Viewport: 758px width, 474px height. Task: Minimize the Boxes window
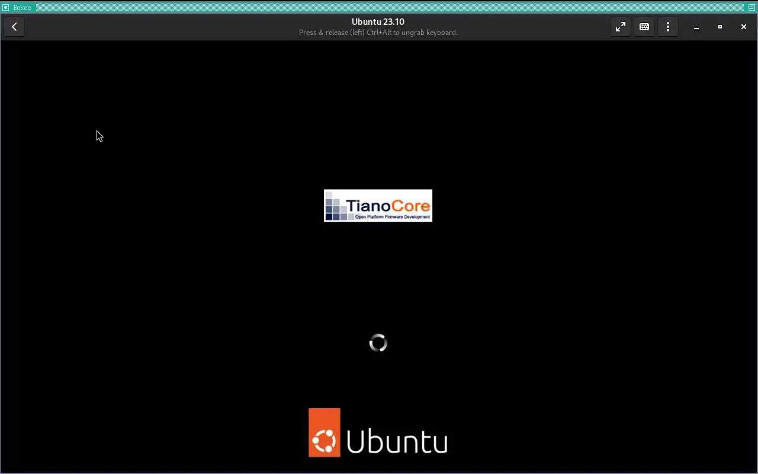pos(696,27)
